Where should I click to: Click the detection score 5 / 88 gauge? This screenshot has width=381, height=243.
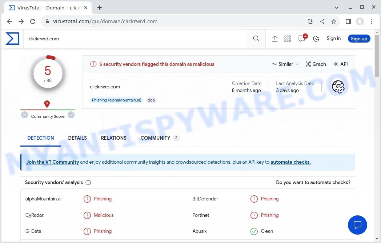coord(48,73)
